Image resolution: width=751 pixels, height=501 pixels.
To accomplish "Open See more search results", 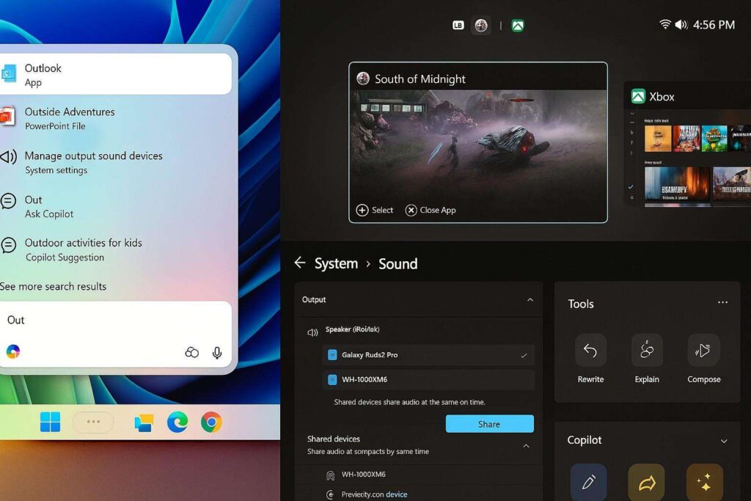I will (x=53, y=286).
